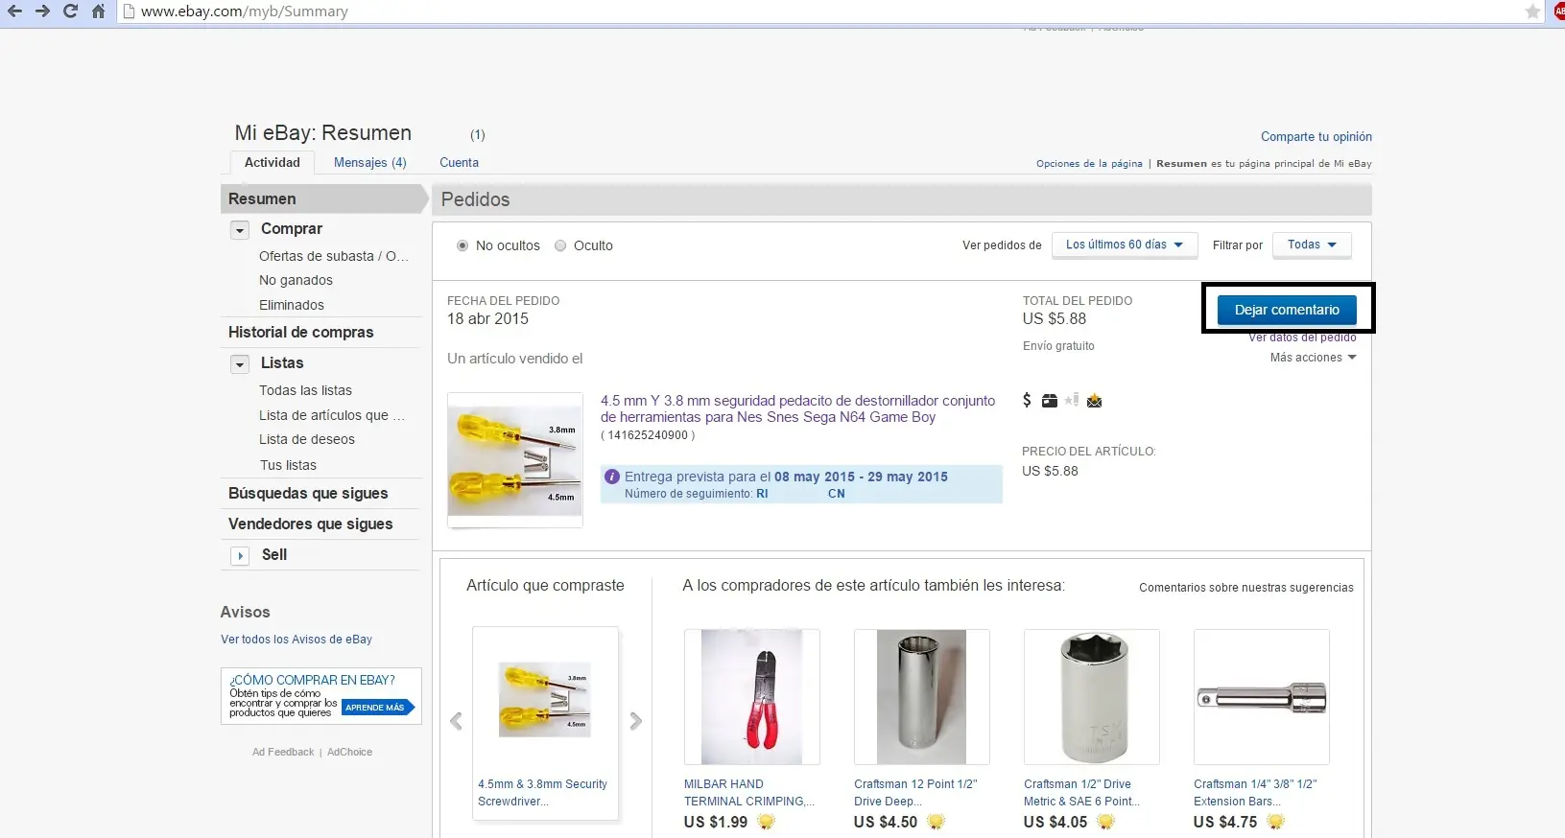This screenshot has height=838, width=1565.
Task: Open Búsquedas que sigues in sidebar
Action: pyautogui.click(x=308, y=493)
